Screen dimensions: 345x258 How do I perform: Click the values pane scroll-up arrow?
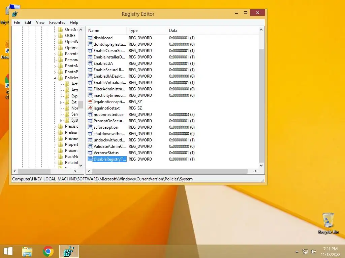(261, 30)
